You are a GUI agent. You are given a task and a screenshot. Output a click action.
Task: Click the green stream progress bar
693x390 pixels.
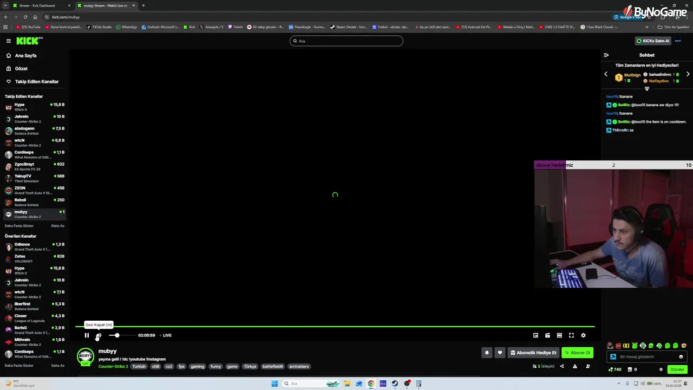tap(335, 327)
